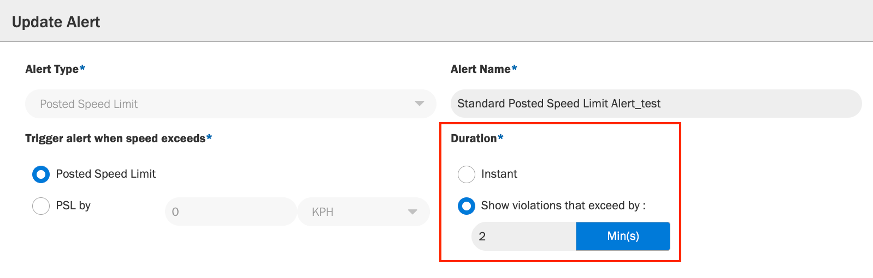The height and width of the screenshot is (278, 873).
Task: Click the blue Min(s) button
Action: 623,236
